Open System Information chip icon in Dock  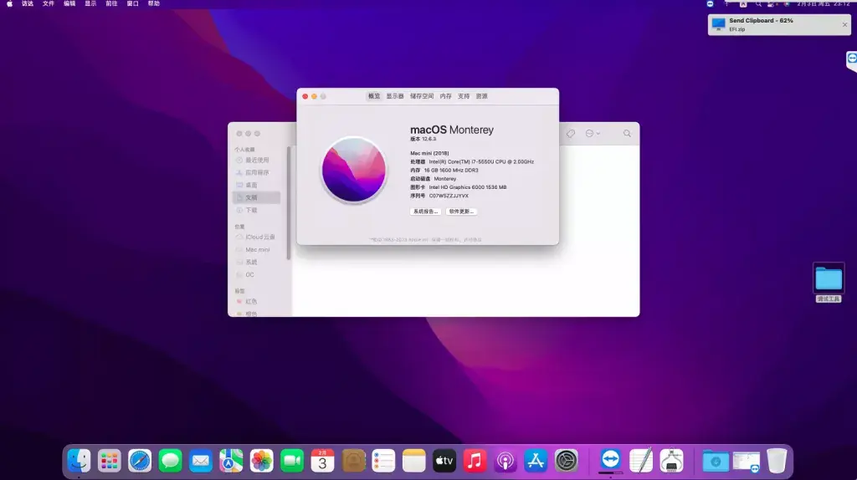coord(672,461)
